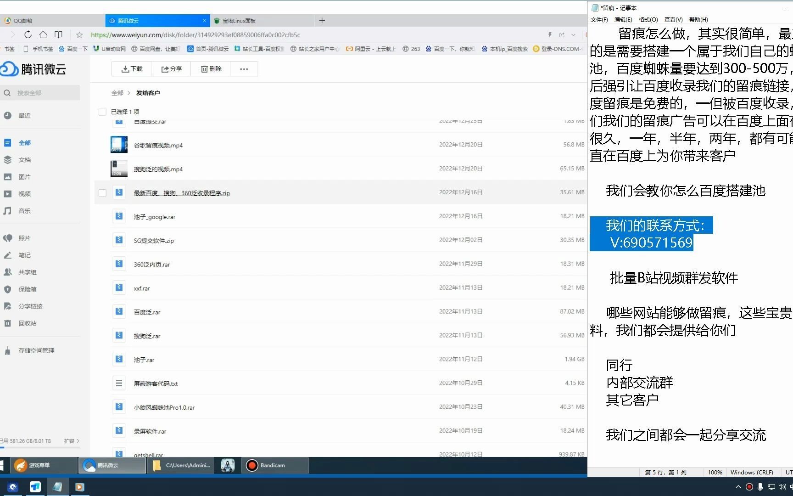Open the more actions (...) menu
This screenshot has height=496, width=793.
[244, 69]
